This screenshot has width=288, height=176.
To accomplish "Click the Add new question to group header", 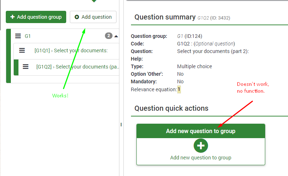I will 200,131.
